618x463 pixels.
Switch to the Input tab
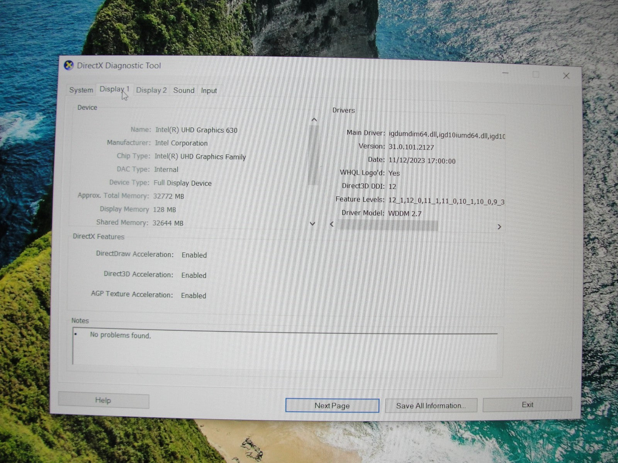209,91
